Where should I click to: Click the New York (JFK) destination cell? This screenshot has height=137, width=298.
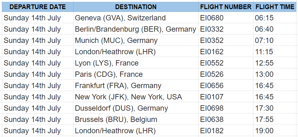[136, 97]
